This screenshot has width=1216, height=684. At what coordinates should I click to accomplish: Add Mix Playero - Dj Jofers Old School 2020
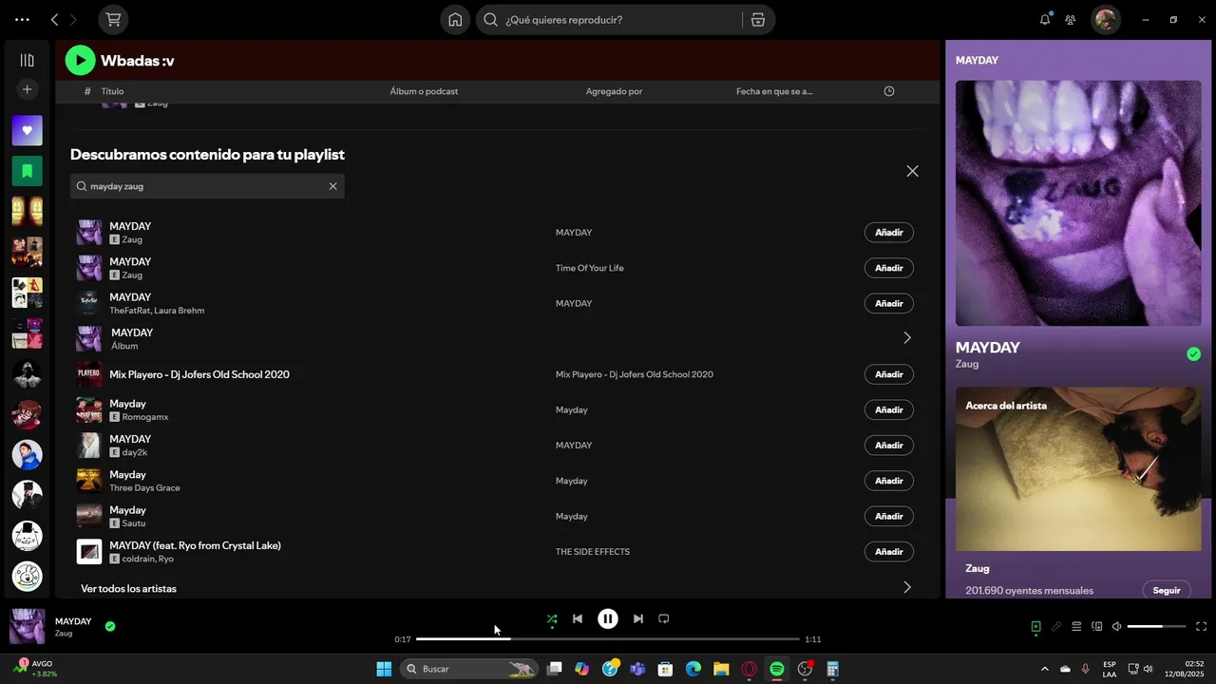(x=889, y=374)
